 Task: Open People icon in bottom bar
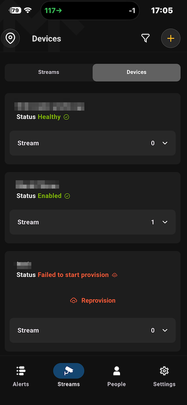pyautogui.click(x=117, y=371)
